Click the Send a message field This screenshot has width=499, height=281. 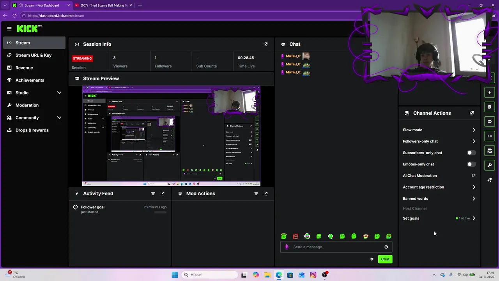(336, 247)
